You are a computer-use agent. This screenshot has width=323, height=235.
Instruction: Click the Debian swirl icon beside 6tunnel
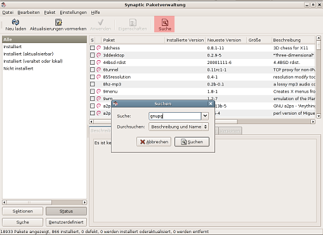pyautogui.click(x=98, y=70)
